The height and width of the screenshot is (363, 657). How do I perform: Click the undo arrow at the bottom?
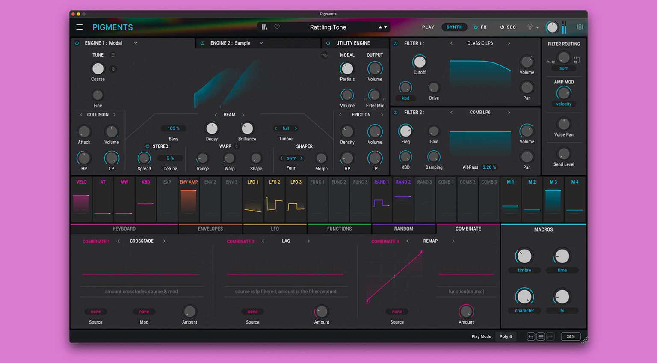tap(530, 336)
